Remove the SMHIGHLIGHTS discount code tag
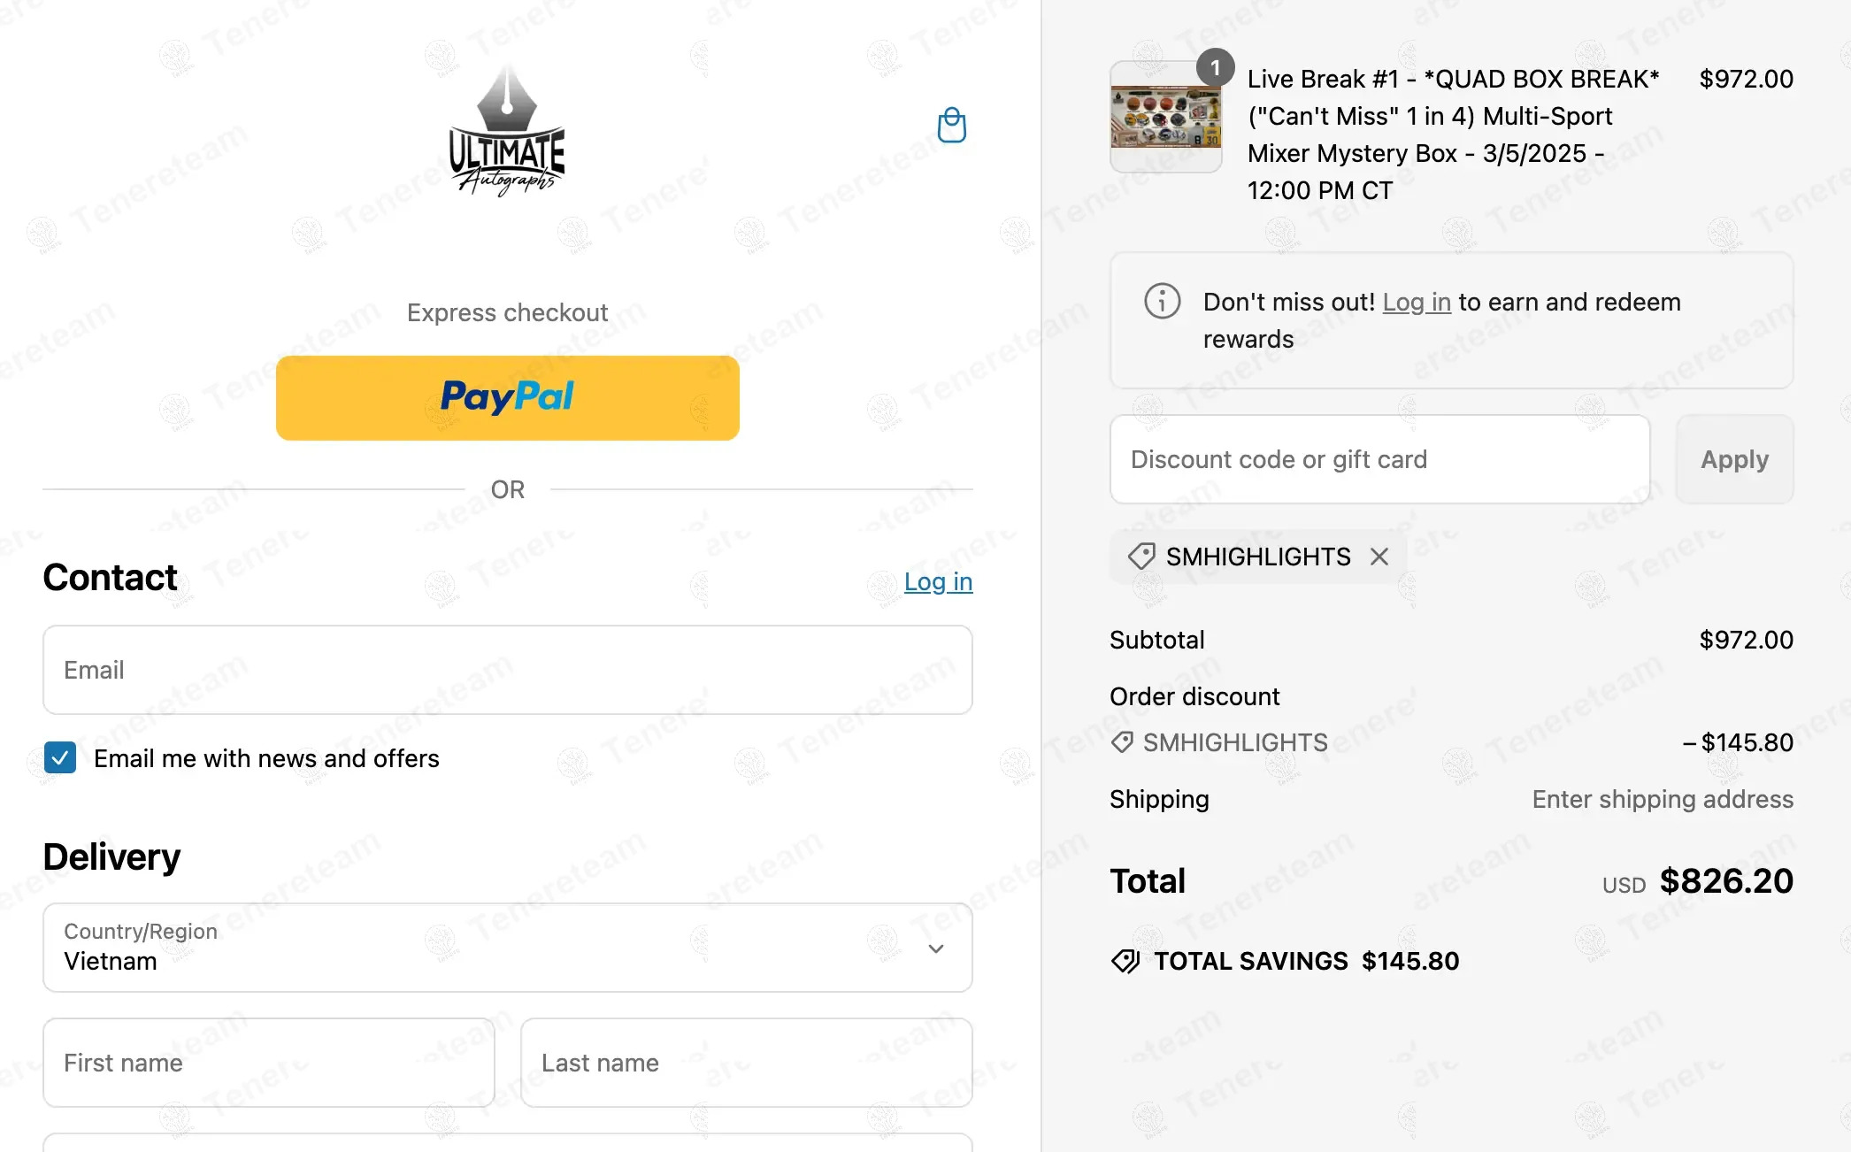This screenshot has width=1851, height=1152. (x=1379, y=557)
